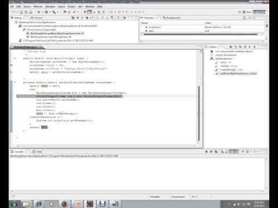278x208 pixels.
Task: Click the Windows Start button
Action: (14, 204)
